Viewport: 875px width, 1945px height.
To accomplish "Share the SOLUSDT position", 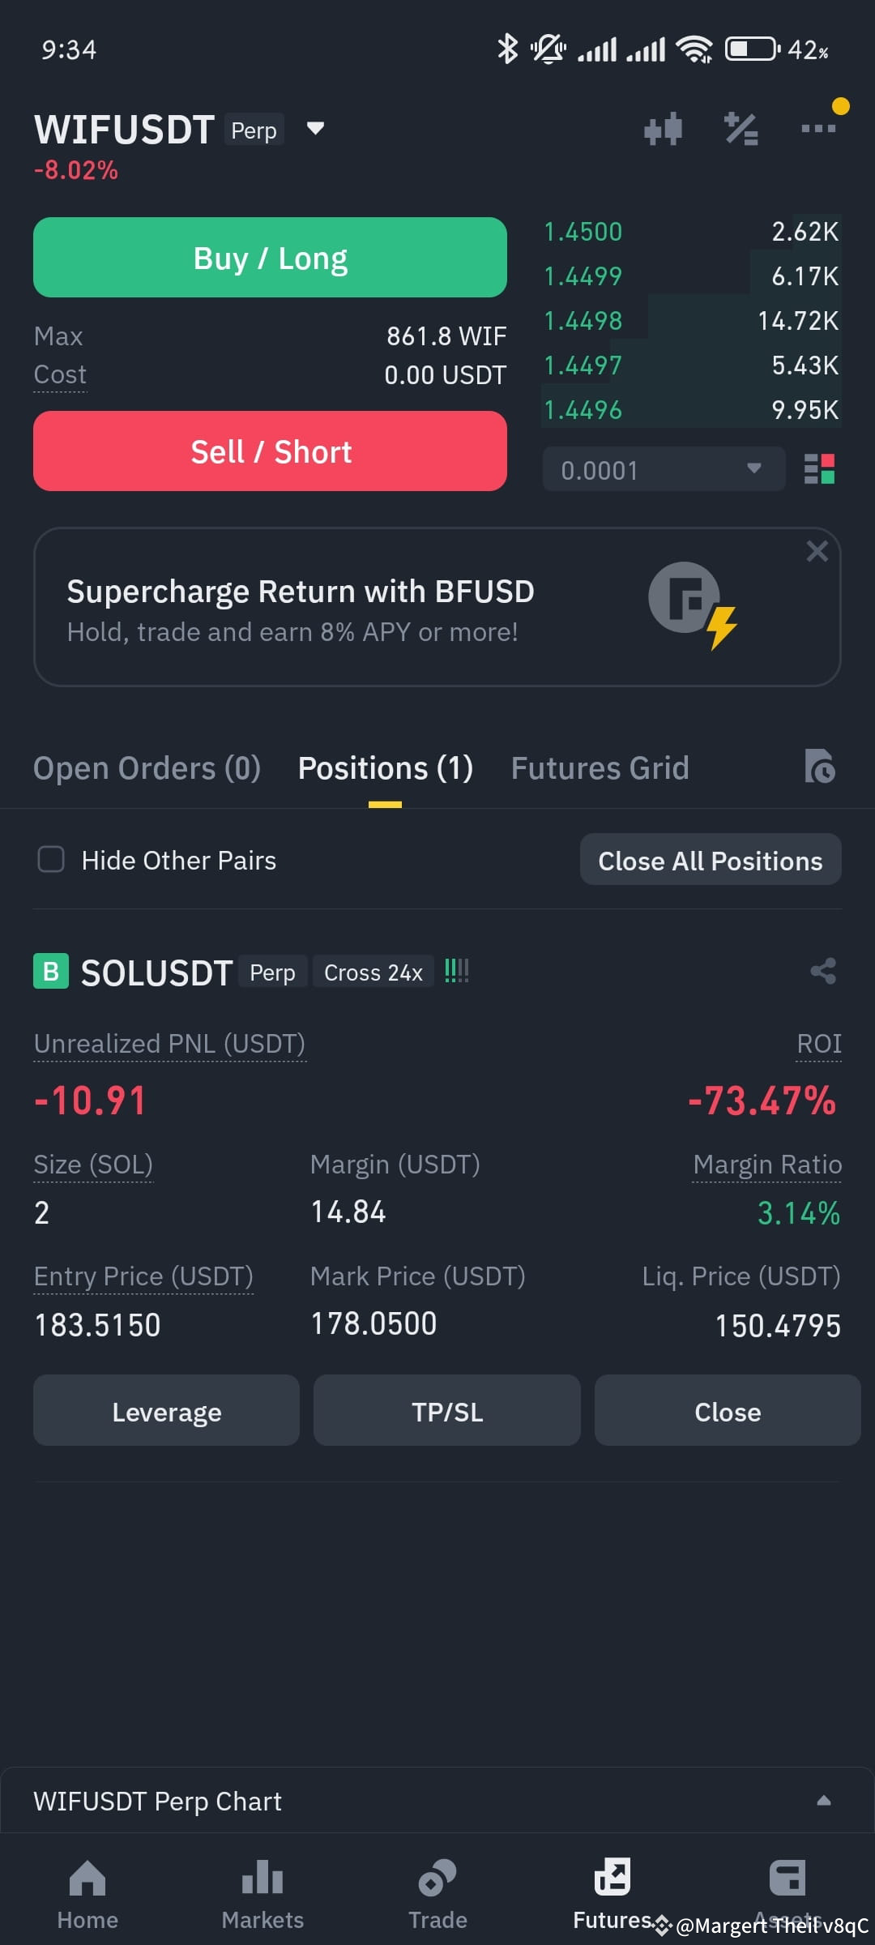I will [x=823, y=971].
